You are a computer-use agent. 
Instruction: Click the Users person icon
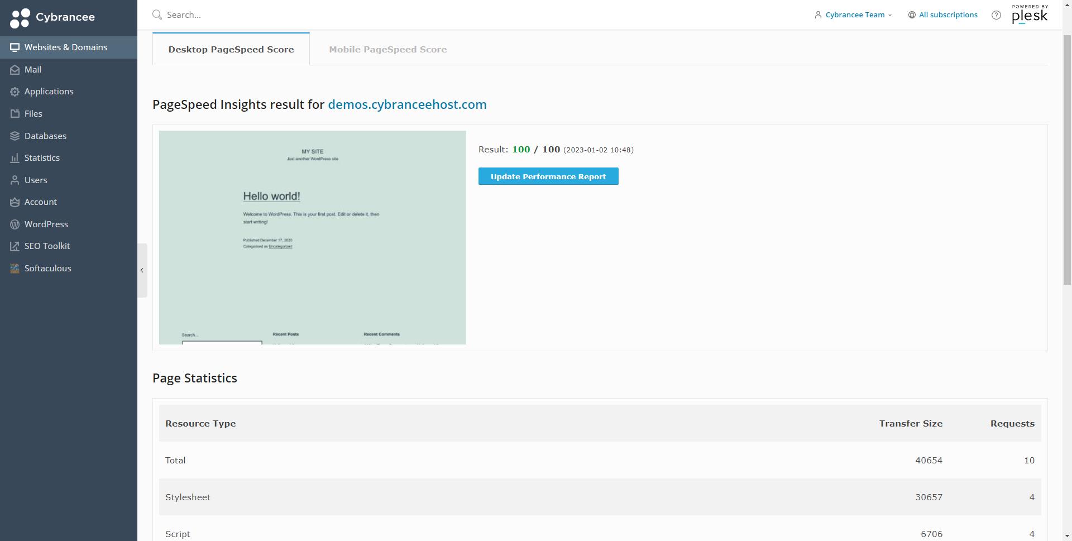15,180
